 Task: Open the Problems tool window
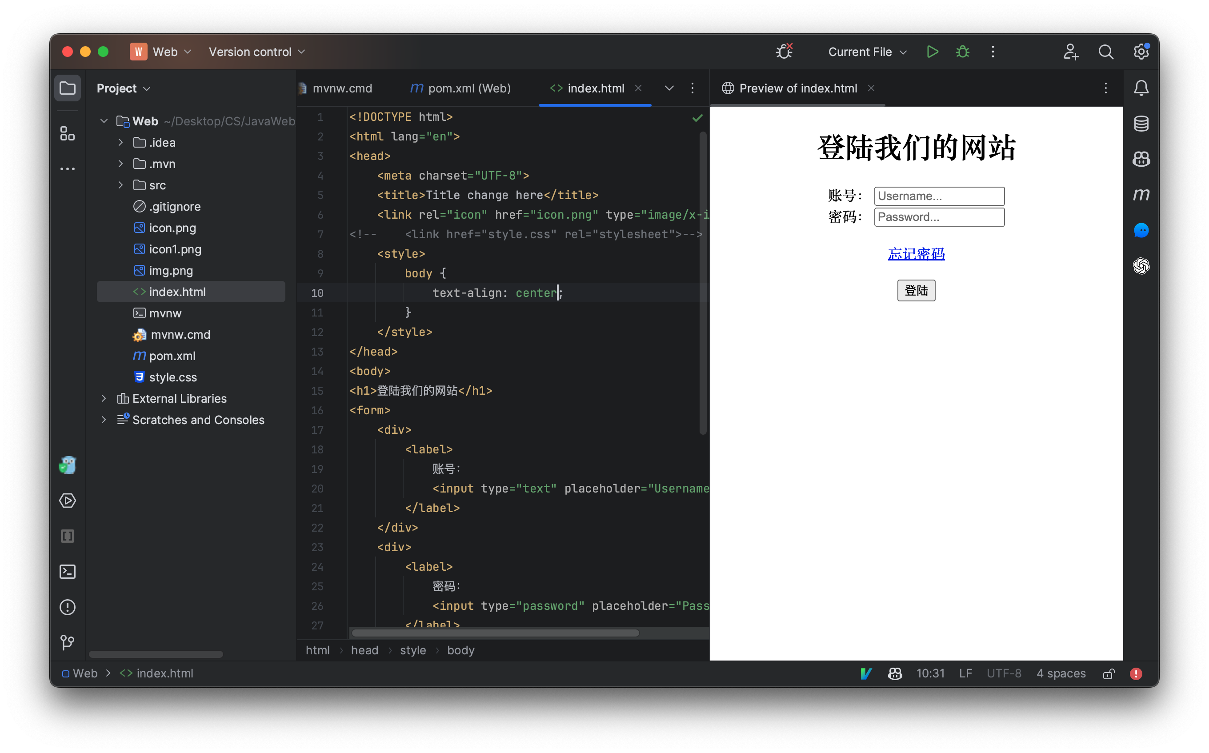click(x=67, y=607)
